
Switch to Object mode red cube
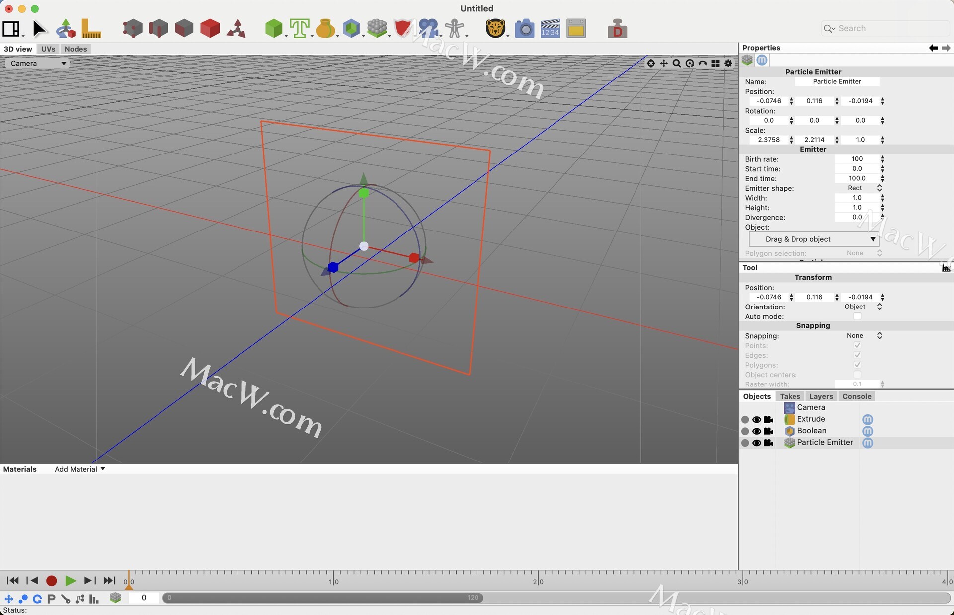click(x=210, y=29)
